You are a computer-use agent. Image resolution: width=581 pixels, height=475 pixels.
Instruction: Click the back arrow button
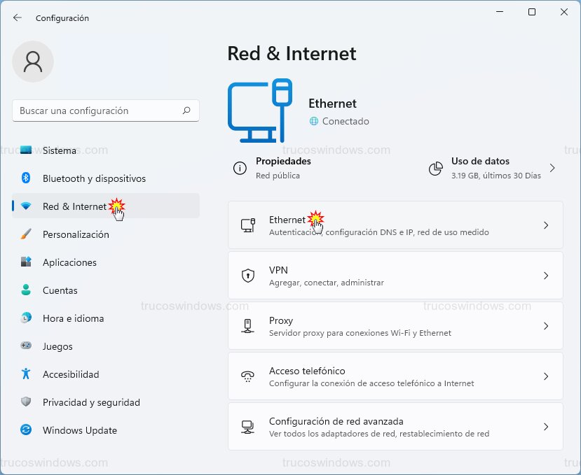click(16, 17)
